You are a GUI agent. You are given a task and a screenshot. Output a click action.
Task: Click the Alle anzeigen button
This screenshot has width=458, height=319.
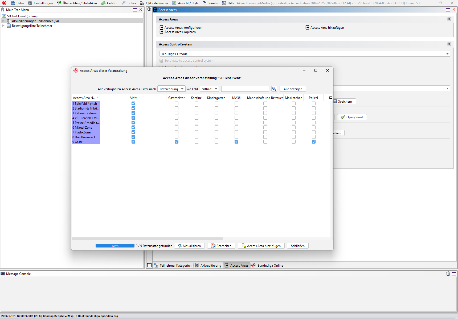pyautogui.click(x=293, y=89)
